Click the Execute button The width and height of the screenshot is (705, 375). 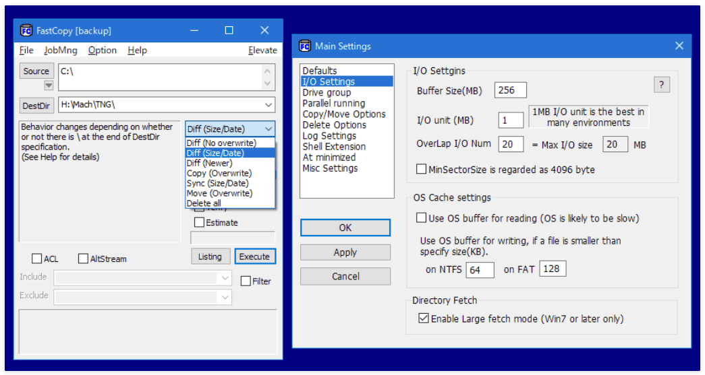click(x=255, y=257)
